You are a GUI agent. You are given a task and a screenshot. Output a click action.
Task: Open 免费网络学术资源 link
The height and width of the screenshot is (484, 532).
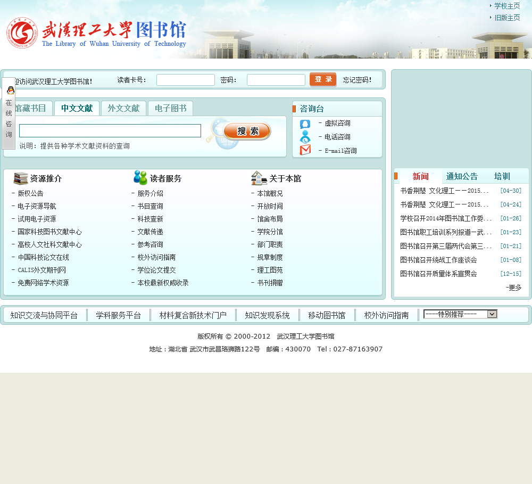pos(44,283)
